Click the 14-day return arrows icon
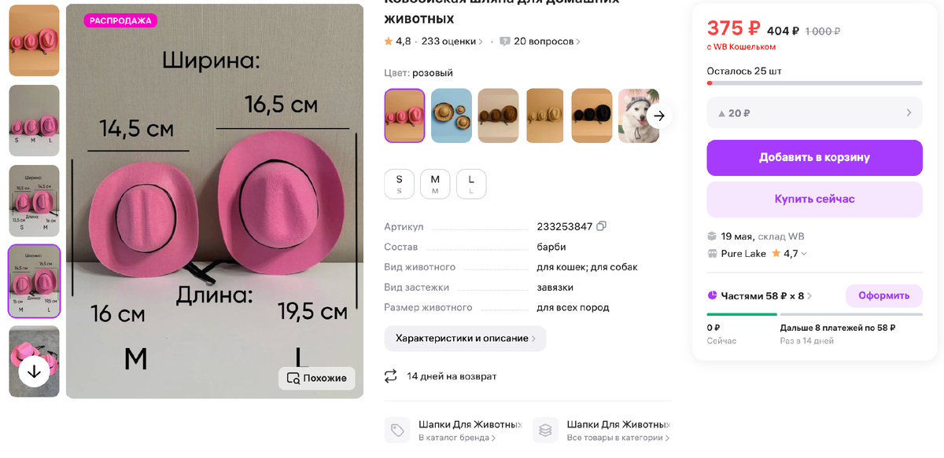The width and height of the screenshot is (944, 458). coord(391,376)
